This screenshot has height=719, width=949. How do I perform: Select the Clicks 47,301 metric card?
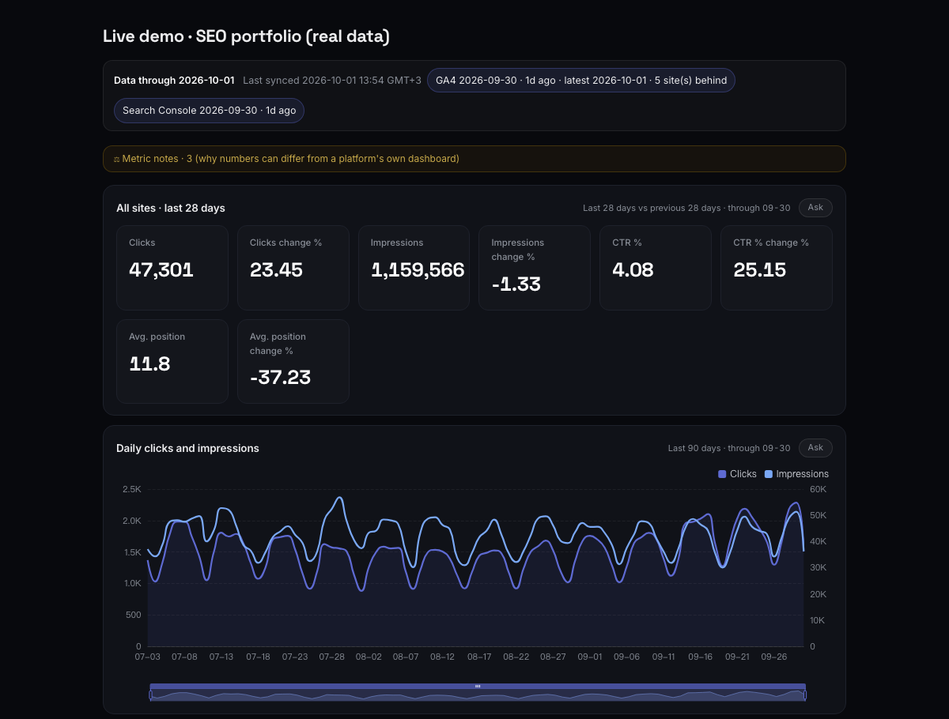point(172,268)
